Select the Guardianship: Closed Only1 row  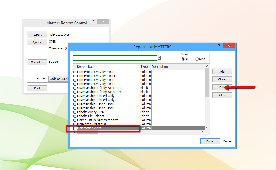point(139,100)
